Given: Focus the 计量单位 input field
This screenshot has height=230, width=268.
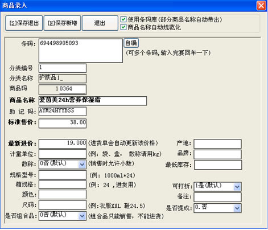Looking at the screenshot, I should click(x=63, y=154).
